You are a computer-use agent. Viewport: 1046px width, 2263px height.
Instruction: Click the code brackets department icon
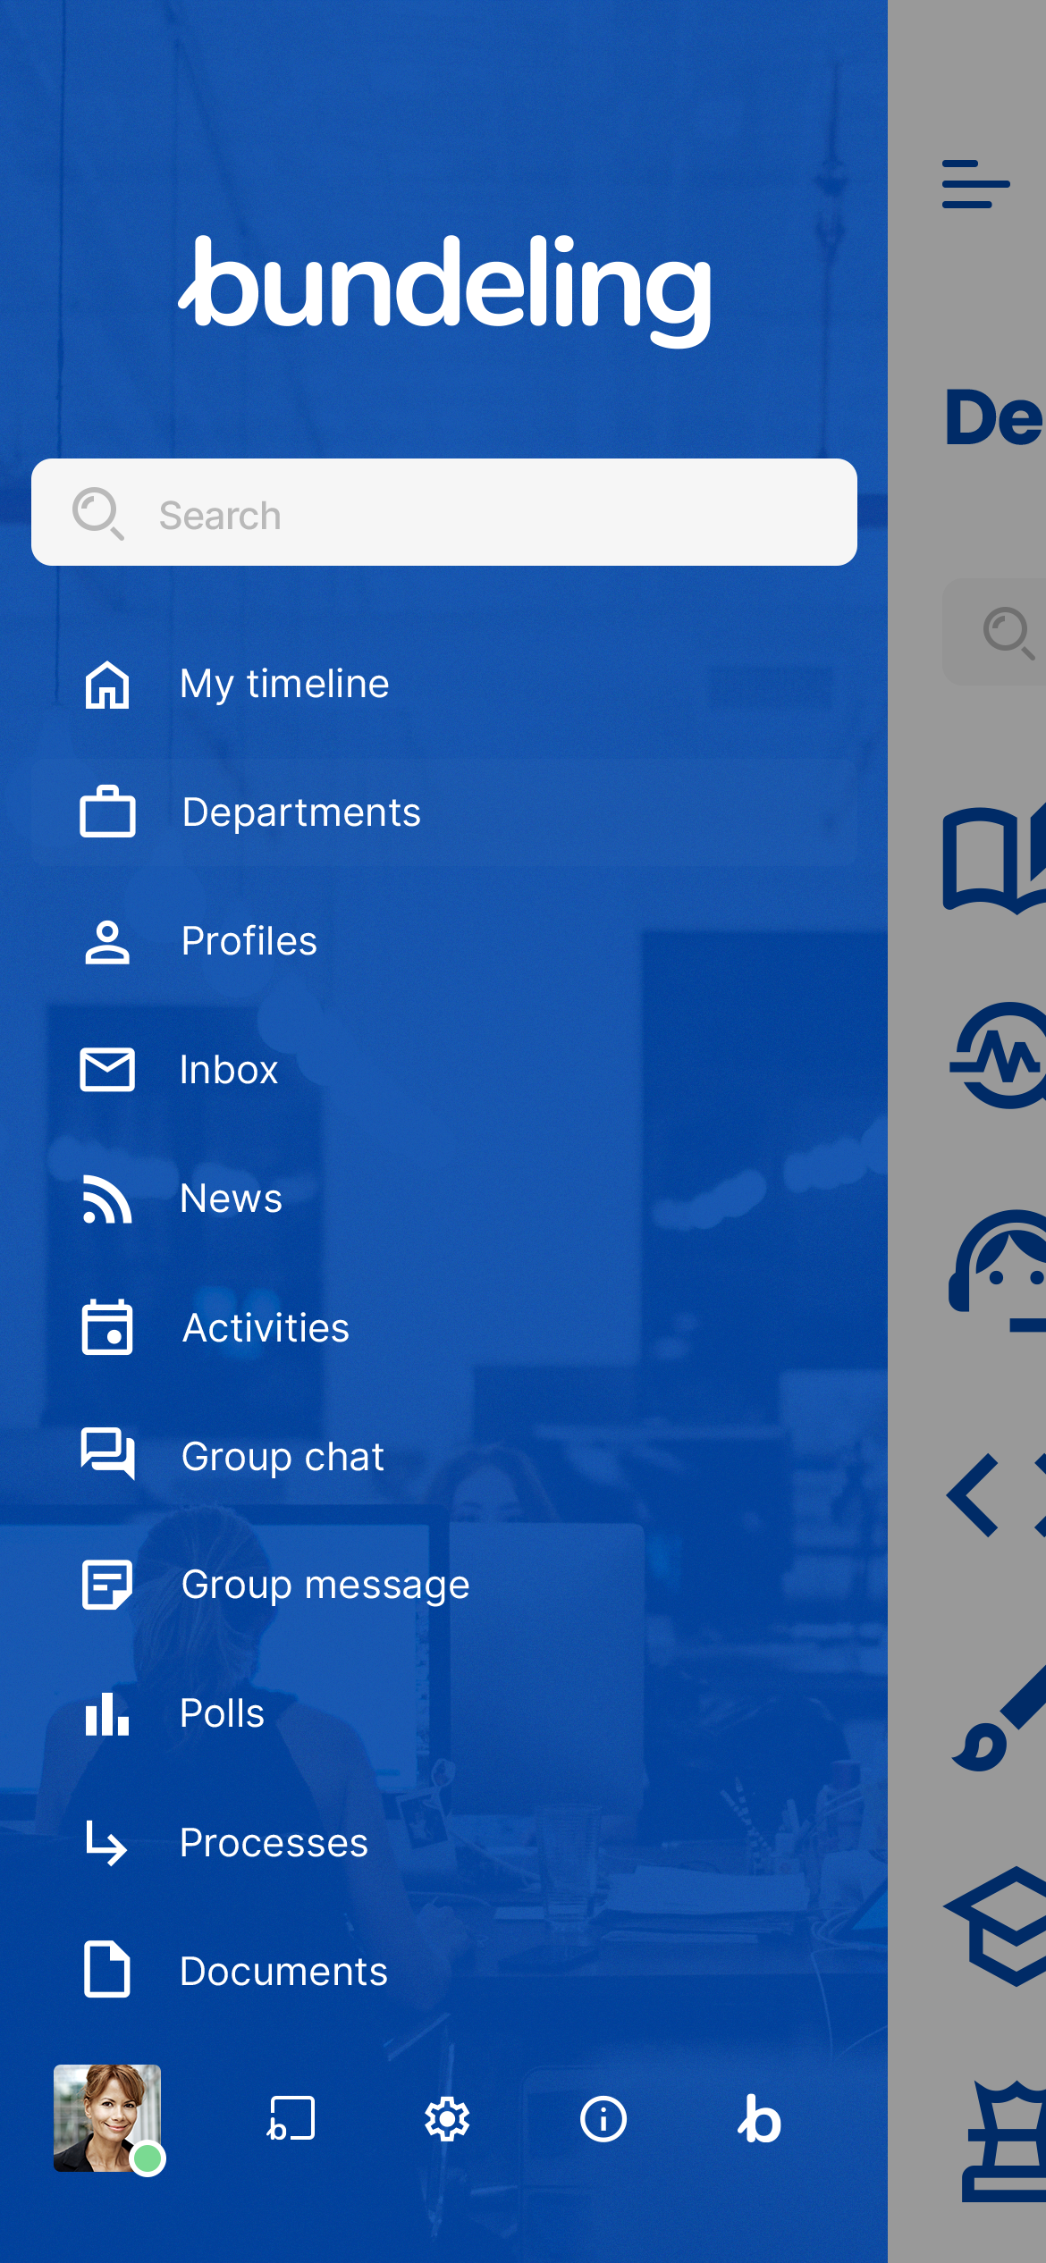(996, 1495)
